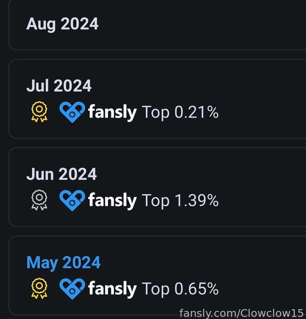Click the Top 0.65% ranking text
This screenshot has height=319, width=306.
pos(180,289)
